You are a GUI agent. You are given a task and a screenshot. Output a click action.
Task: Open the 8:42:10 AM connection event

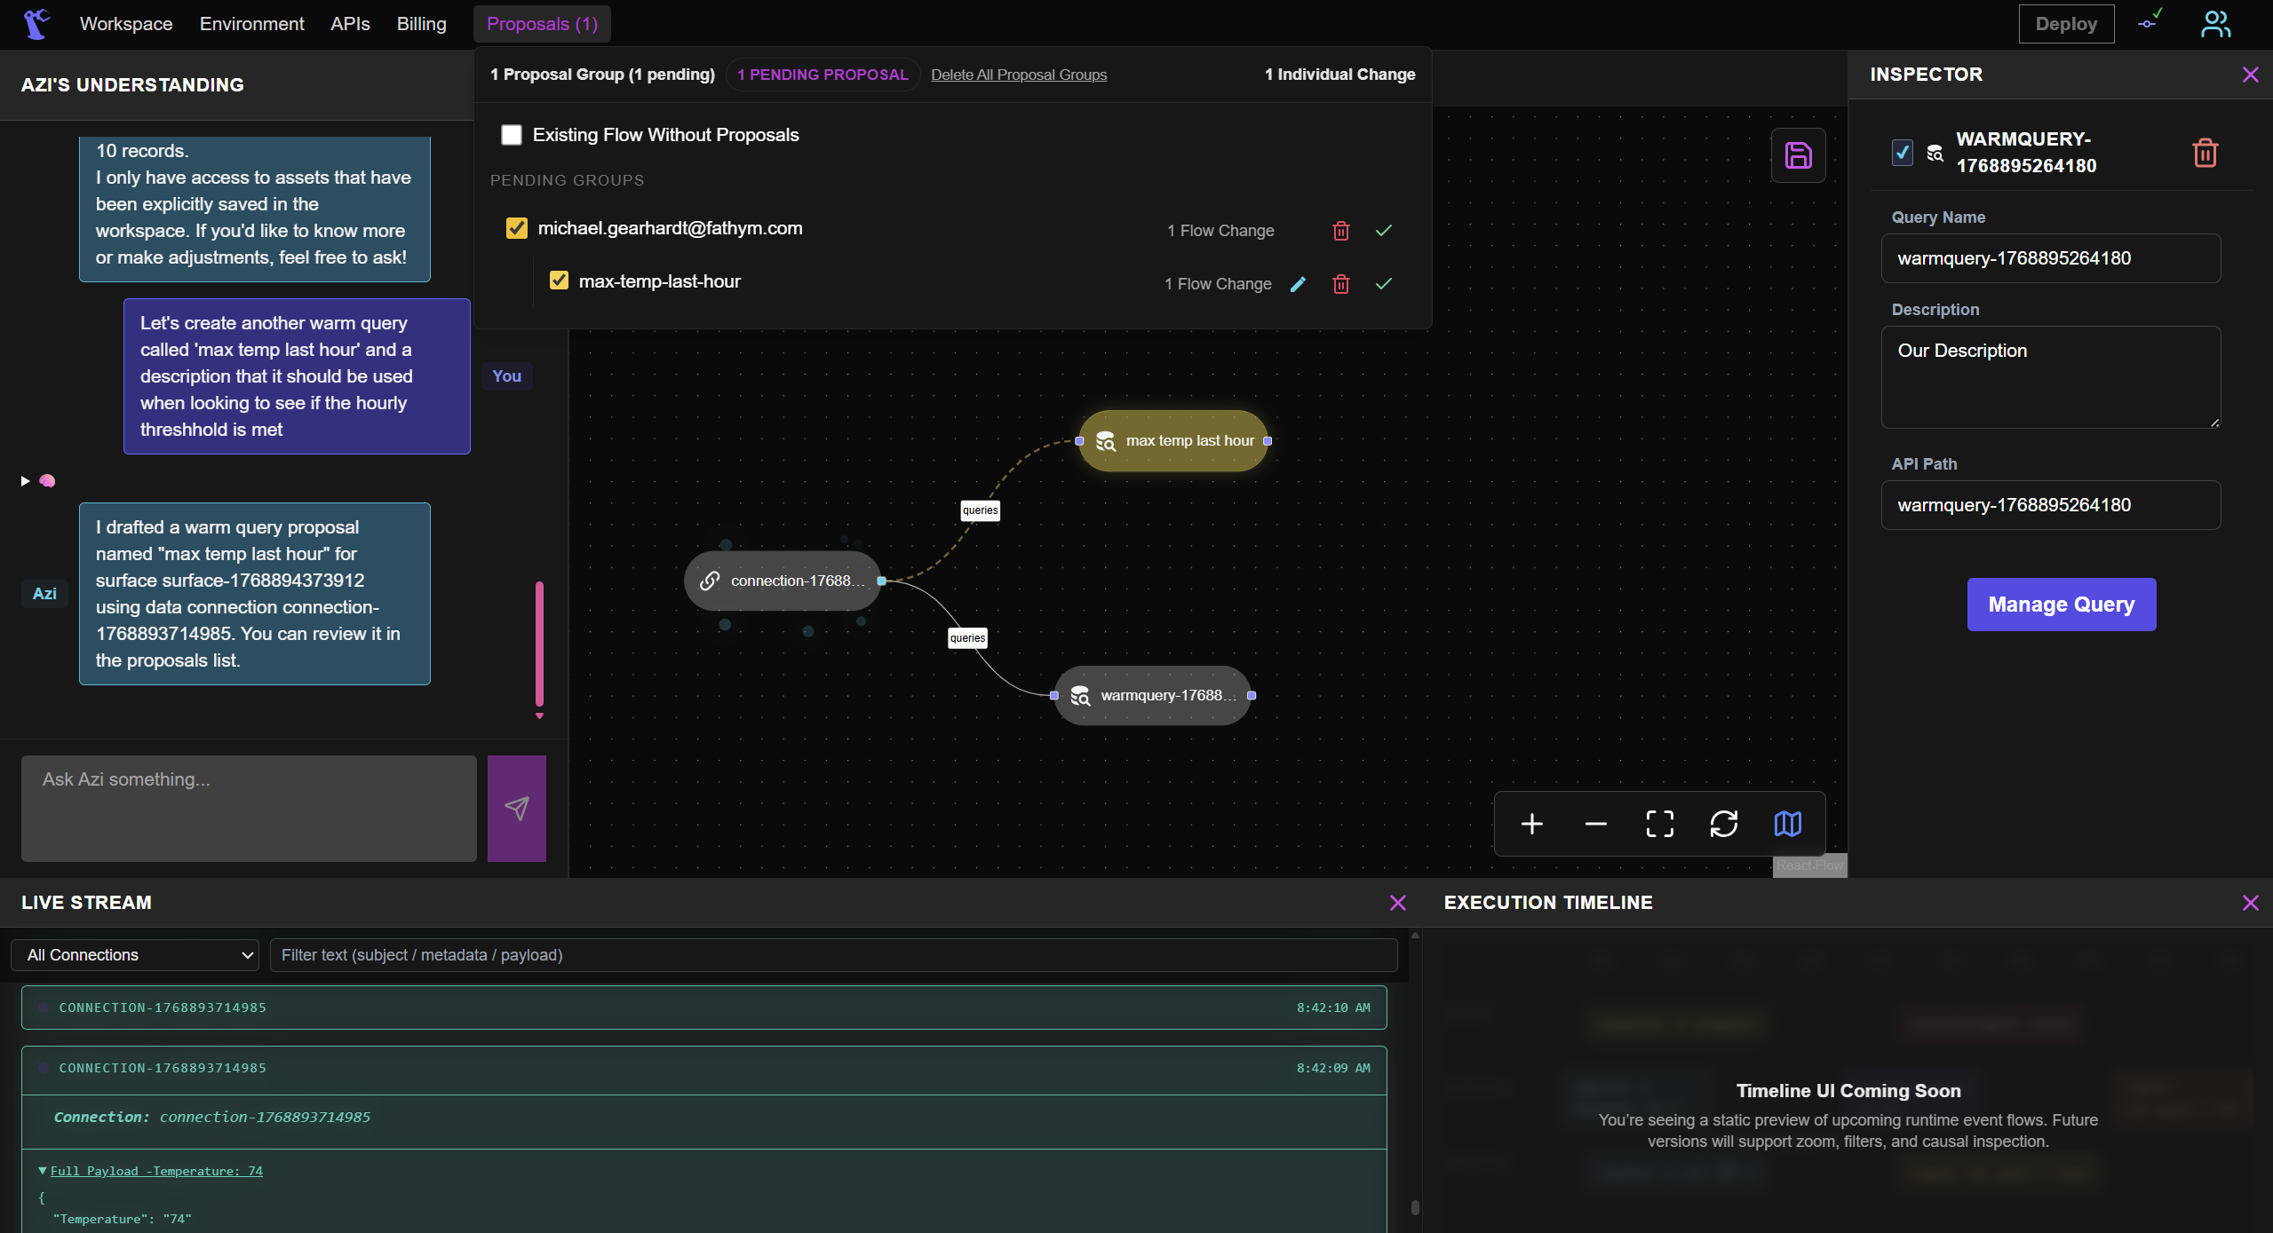[703, 1008]
